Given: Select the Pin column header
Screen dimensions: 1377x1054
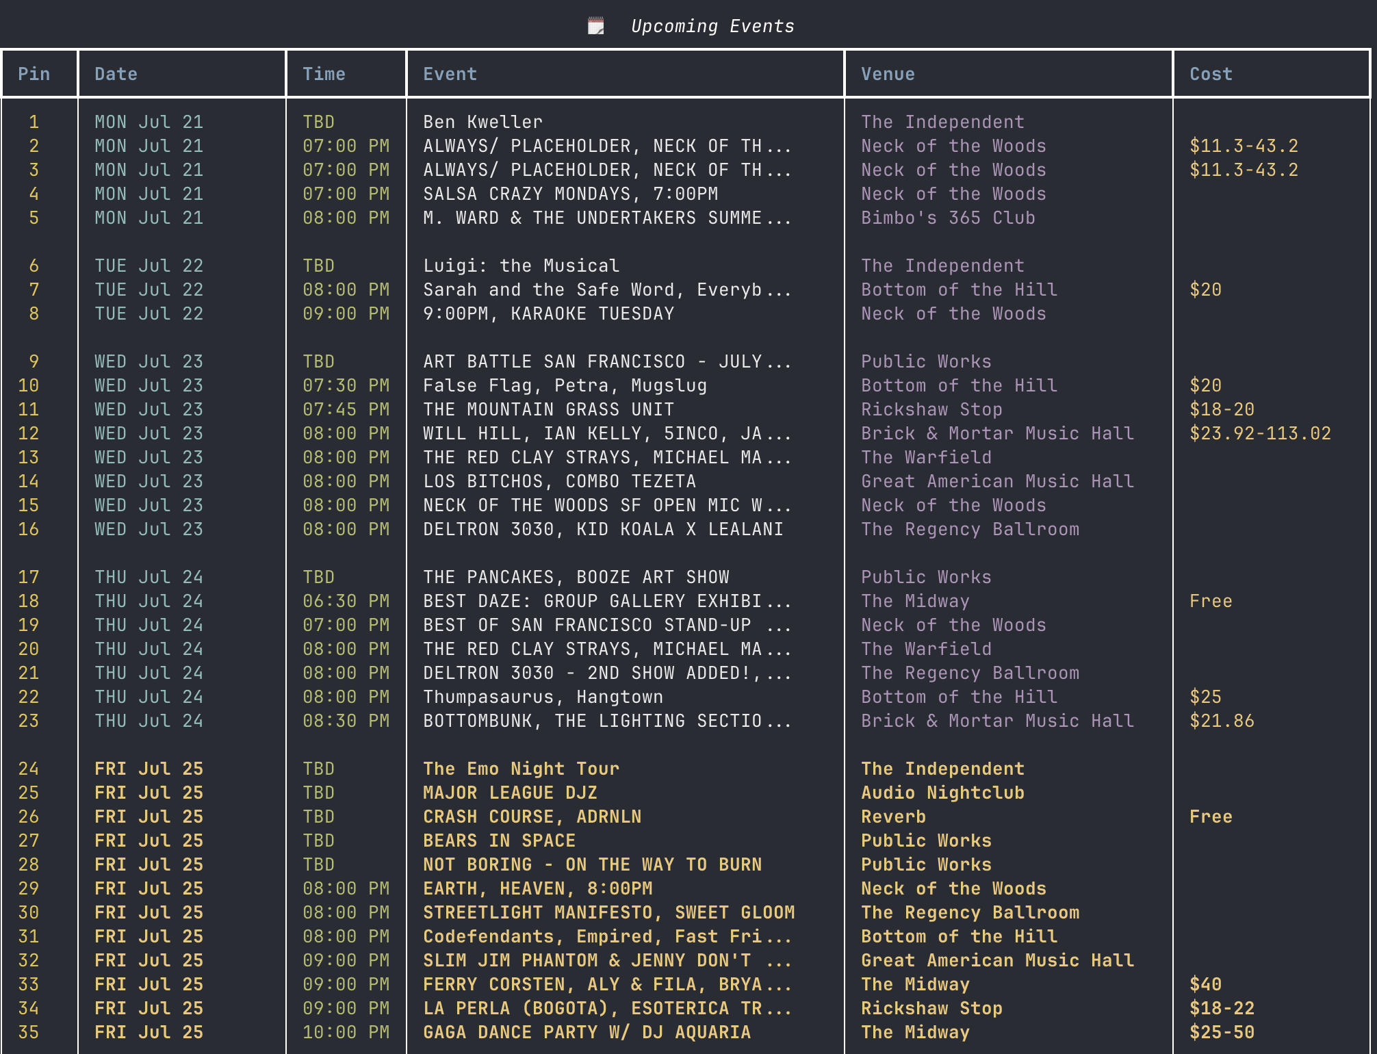Looking at the screenshot, I should click(x=34, y=74).
